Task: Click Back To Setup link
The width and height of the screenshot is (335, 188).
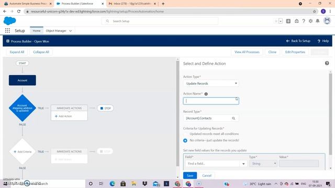Action: tap(298, 41)
